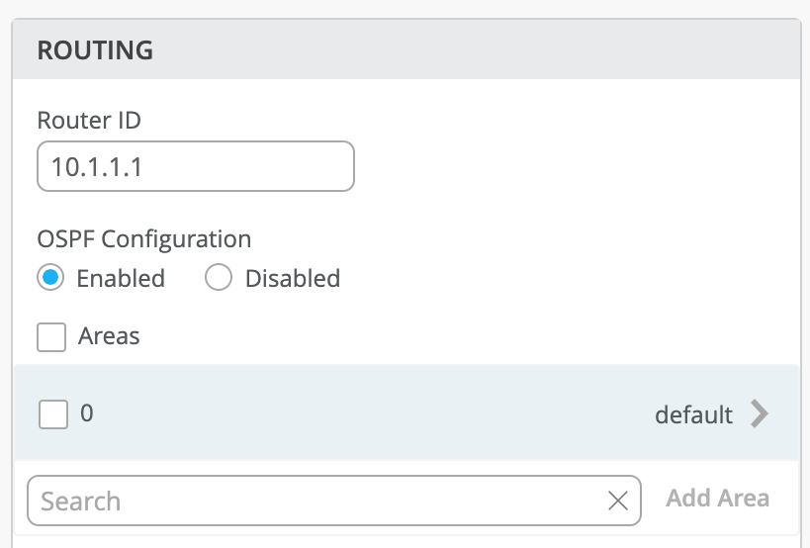Click the "default" label in area 0 row

point(693,414)
